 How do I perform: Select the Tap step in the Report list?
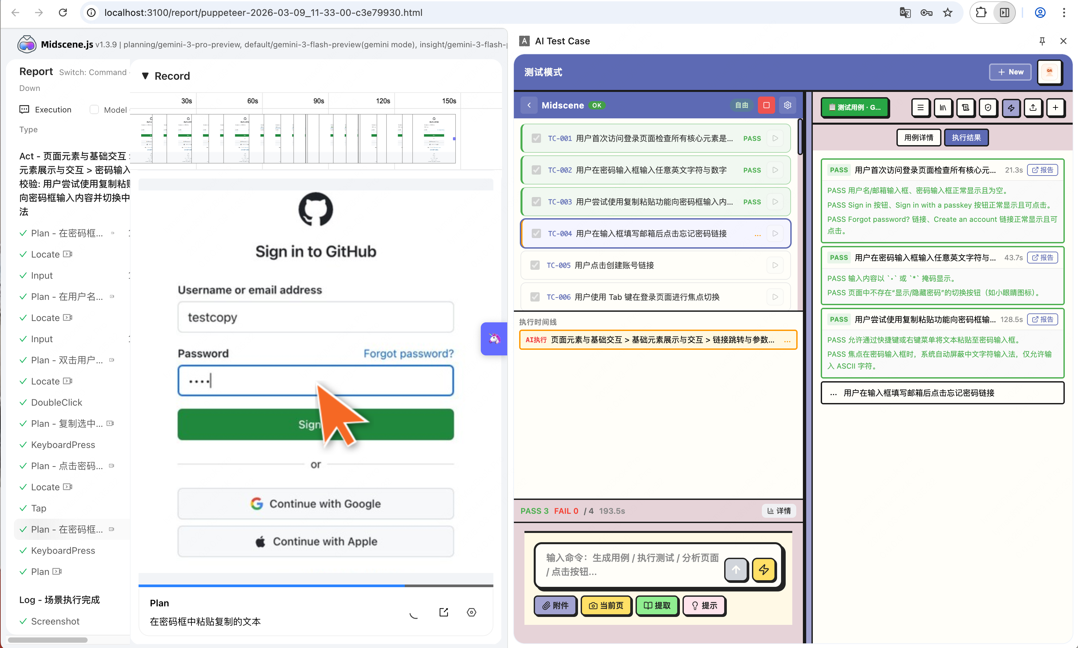pos(38,508)
